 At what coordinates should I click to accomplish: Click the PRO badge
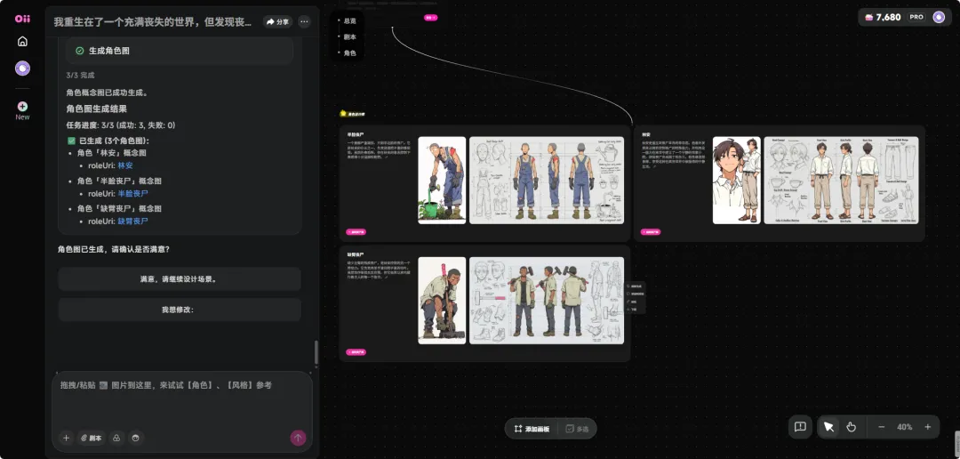[916, 17]
